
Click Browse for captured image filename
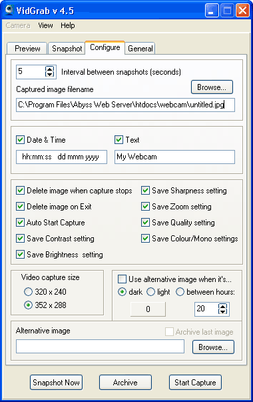(x=212, y=87)
